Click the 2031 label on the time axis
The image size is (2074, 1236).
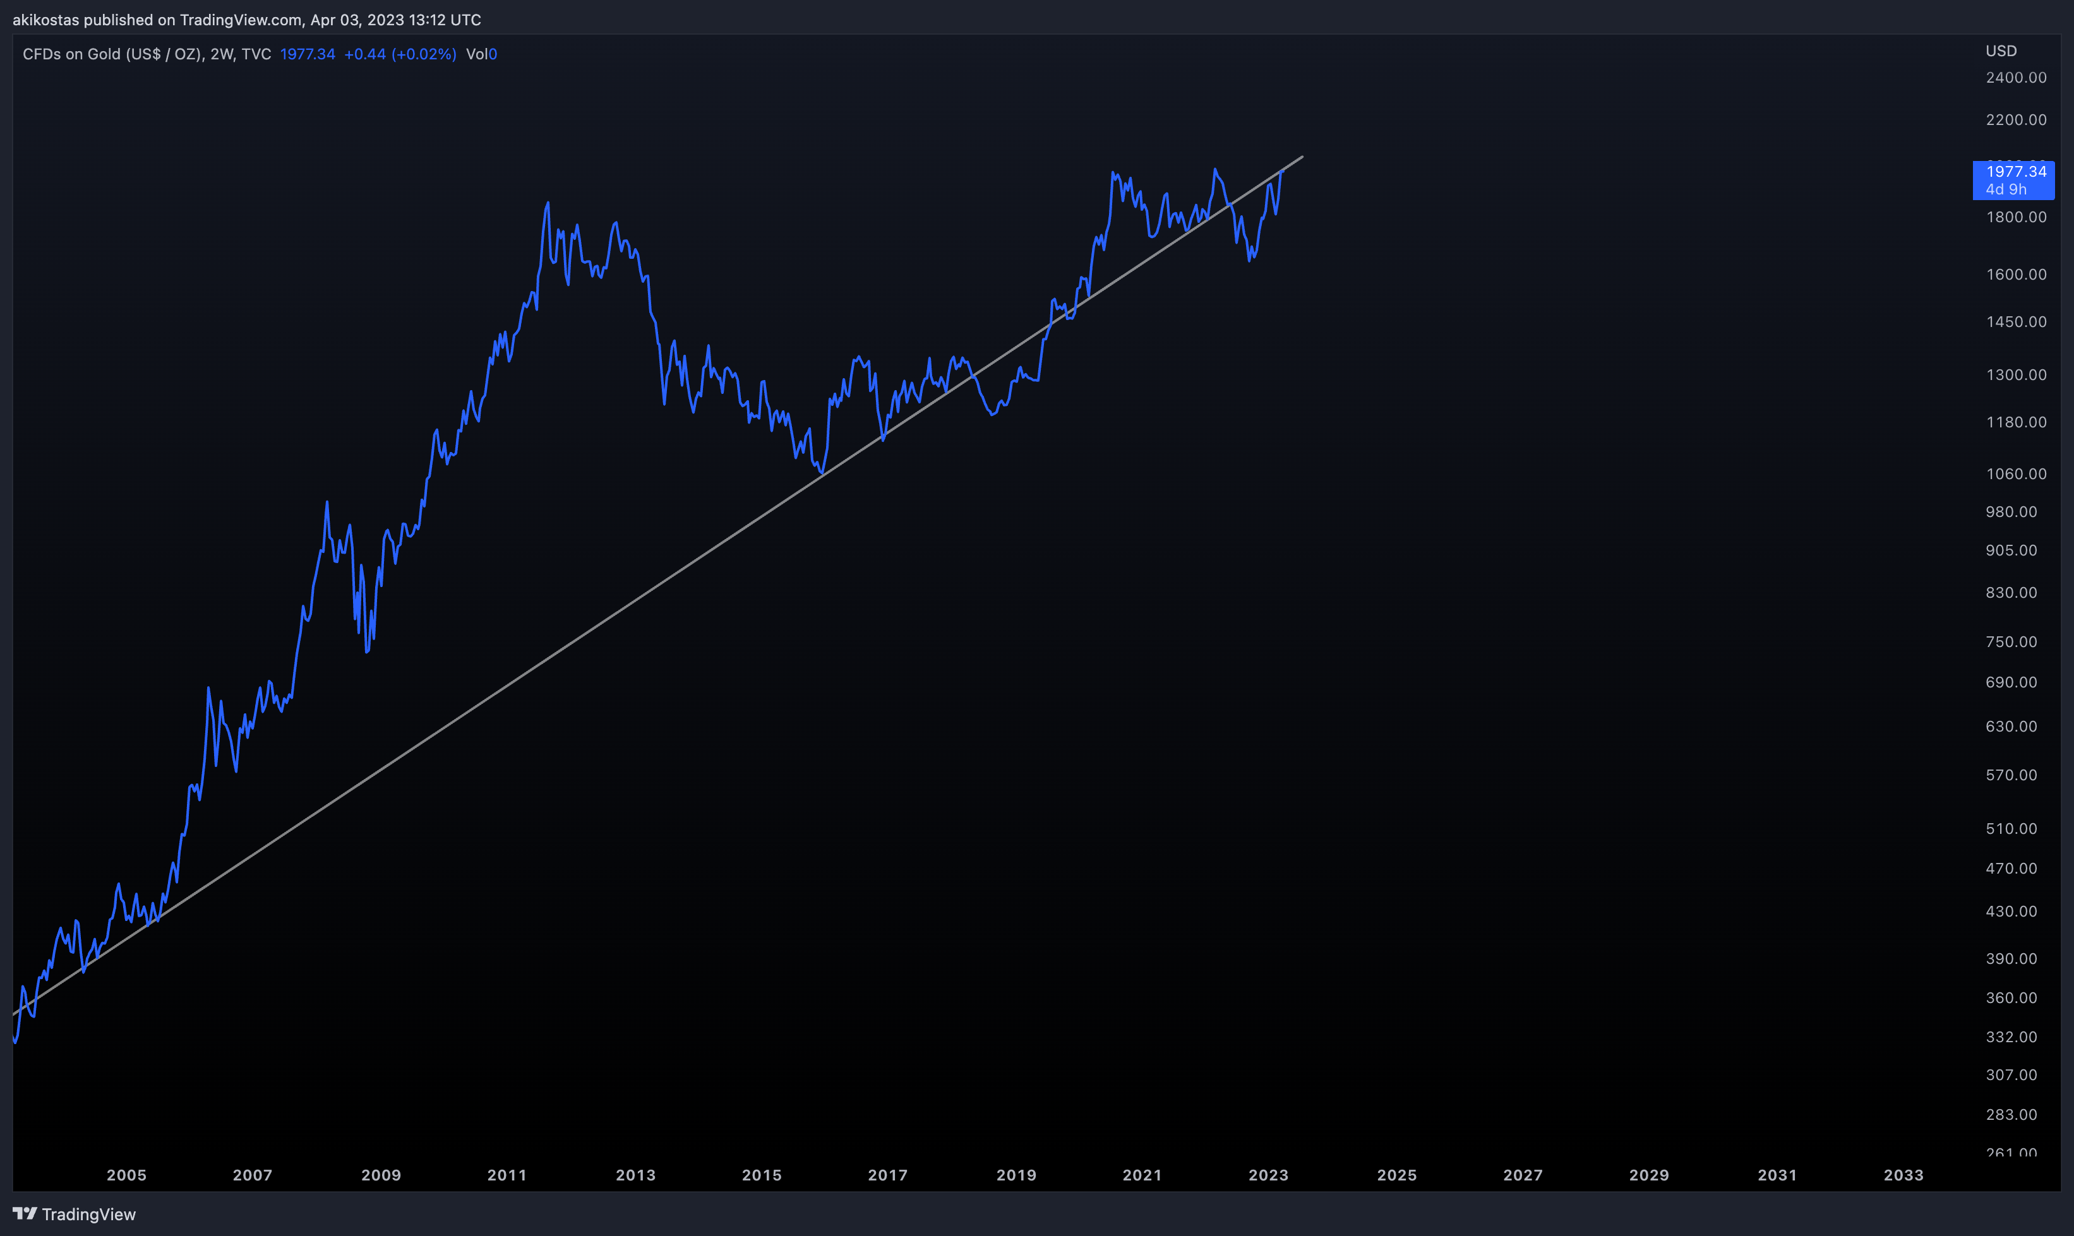[x=1777, y=1175]
